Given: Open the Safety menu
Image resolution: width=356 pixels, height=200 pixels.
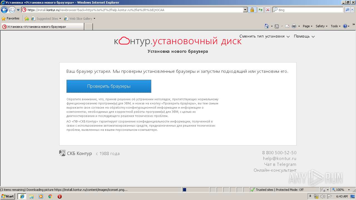Looking at the screenshot, I should [x=322, y=26].
